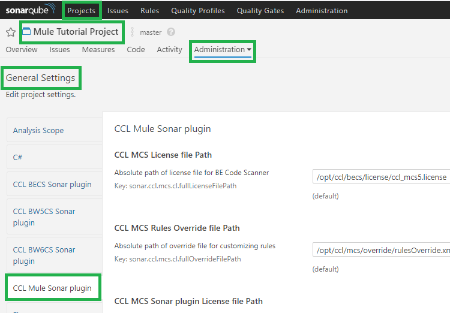Switch to the project Issues tab
Viewport: 450px width, 313px height.
pos(59,49)
